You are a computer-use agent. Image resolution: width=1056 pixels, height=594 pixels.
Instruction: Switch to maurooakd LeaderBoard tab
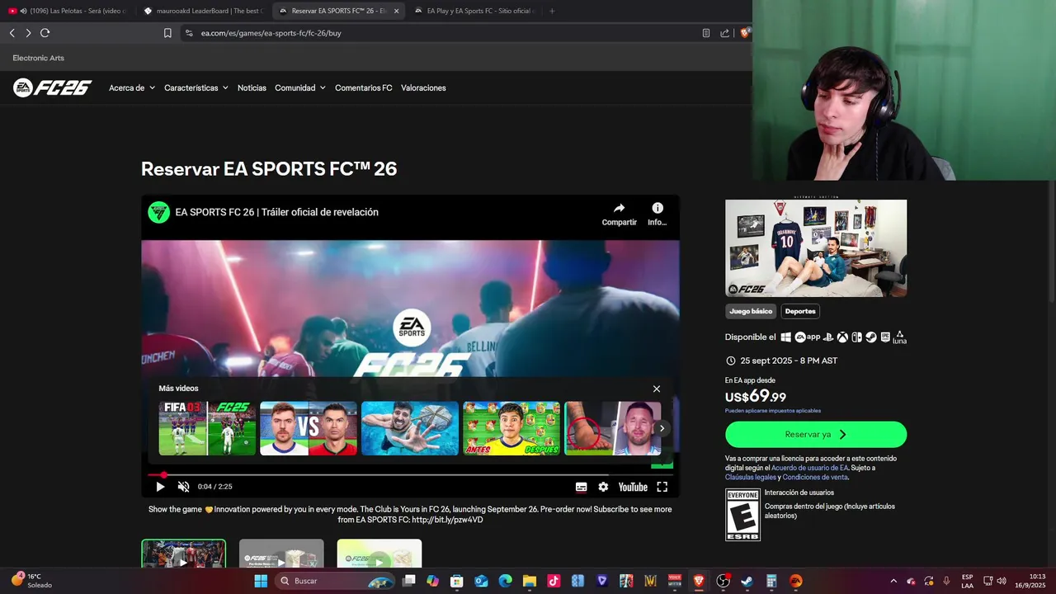(x=203, y=11)
